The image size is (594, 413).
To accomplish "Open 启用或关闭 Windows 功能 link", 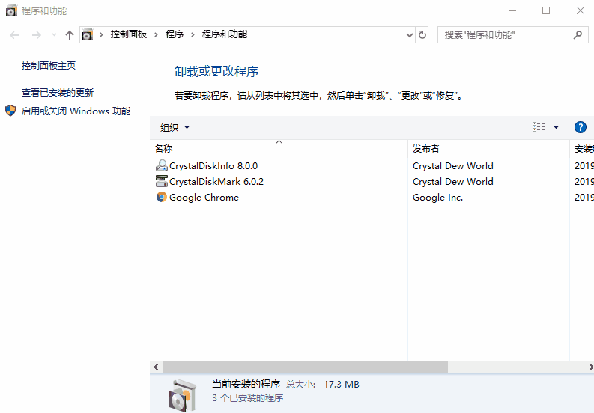I will tap(76, 111).
